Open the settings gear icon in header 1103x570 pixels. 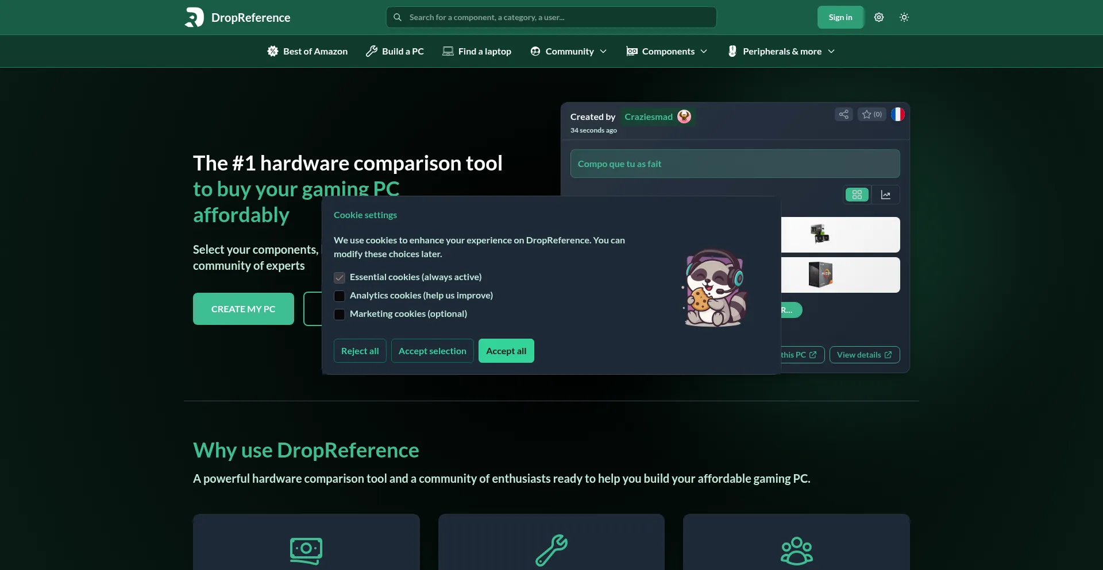(878, 17)
